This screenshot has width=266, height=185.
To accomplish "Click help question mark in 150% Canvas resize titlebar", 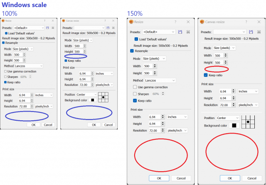I will pyautogui.click(x=246, y=22).
